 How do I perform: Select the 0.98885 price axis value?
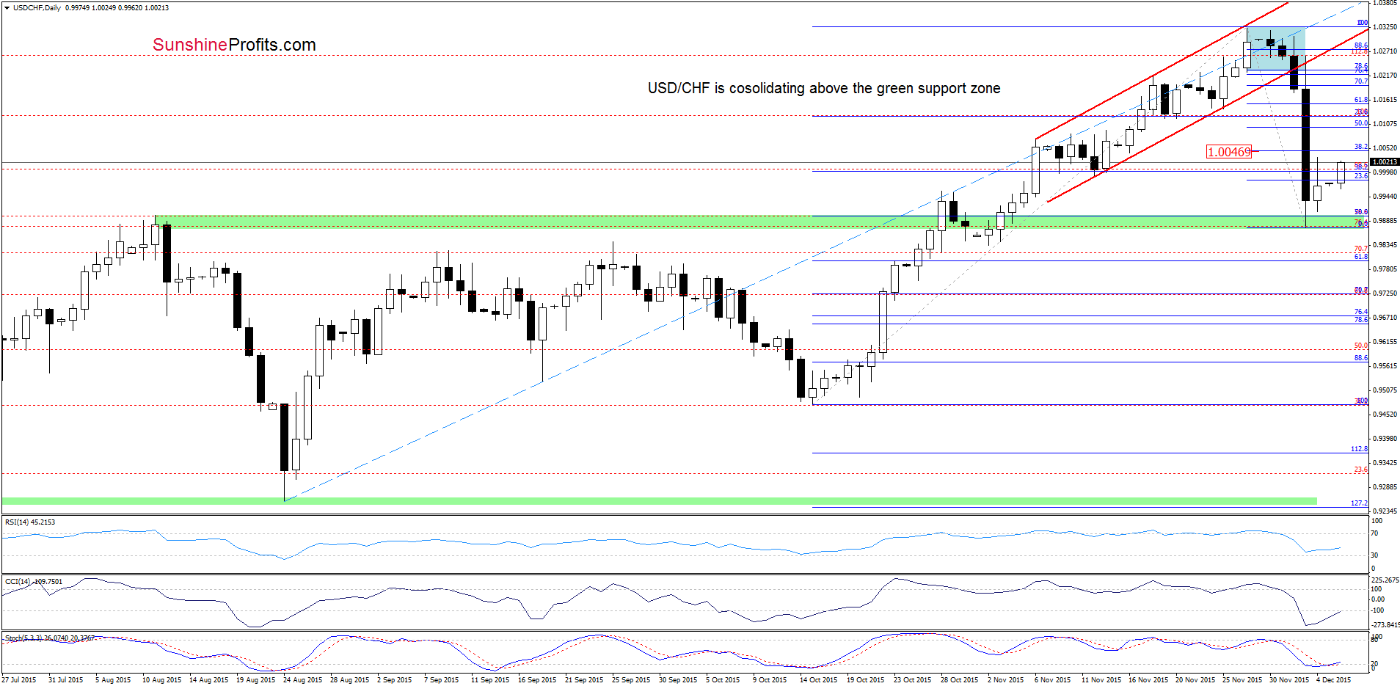(x=1385, y=221)
